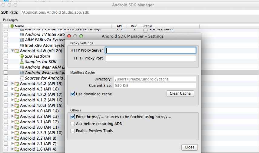Expand the Android 3.0 (API 11) group

[12, 127]
